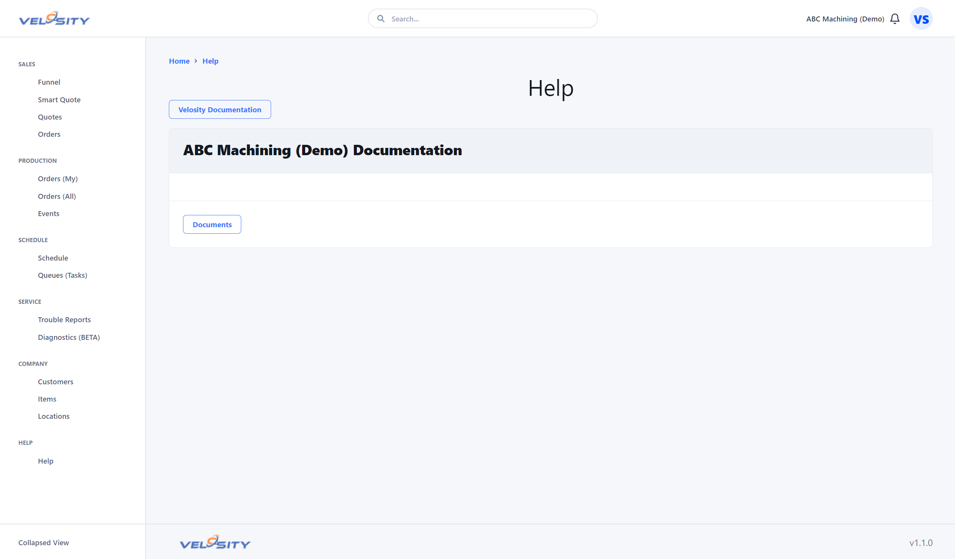Viewport: 955px width, 559px height.
Task: Select Help in the sidebar
Action: click(x=46, y=461)
